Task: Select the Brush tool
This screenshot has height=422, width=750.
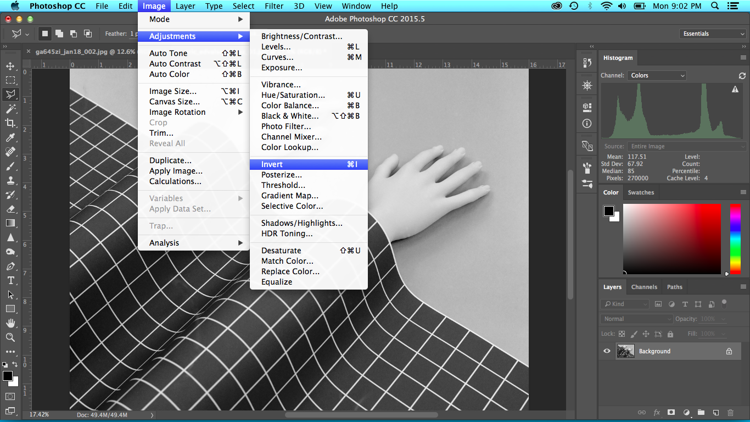Action: tap(10, 166)
